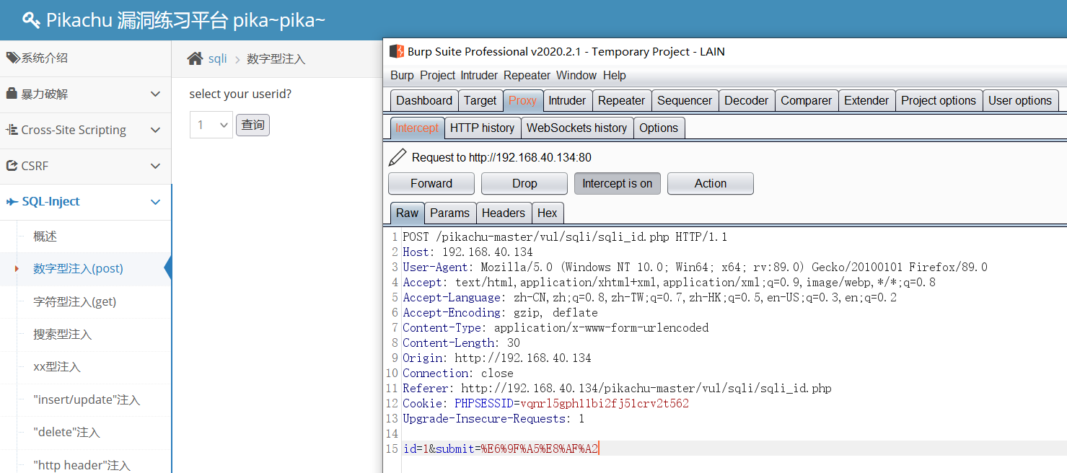Open Project options tab

pyautogui.click(x=939, y=100)
